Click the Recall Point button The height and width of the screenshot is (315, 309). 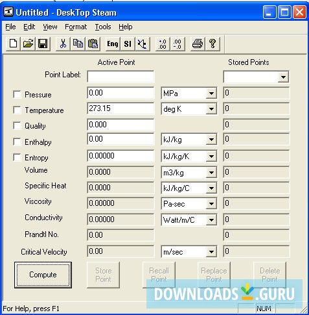point(159,275)
